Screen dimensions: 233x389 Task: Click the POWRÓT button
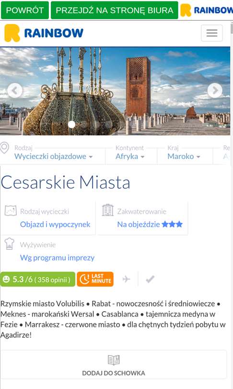coord(25,10)
